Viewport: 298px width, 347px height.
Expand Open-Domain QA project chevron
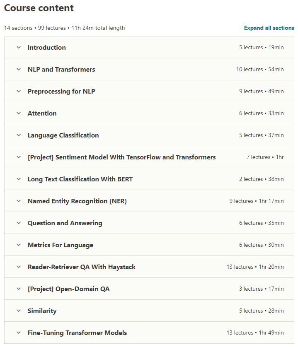coord(18,289)
